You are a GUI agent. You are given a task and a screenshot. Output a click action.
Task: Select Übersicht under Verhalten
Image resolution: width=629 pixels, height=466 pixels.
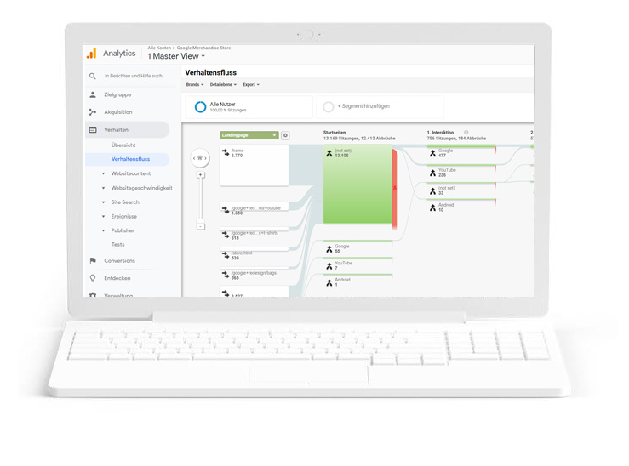pyautogui.click(x=123, y=145)
